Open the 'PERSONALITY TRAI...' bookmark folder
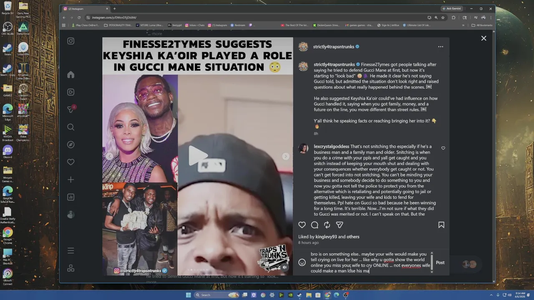The height and width of the screenshot is (300, 534). pos(118,25)
